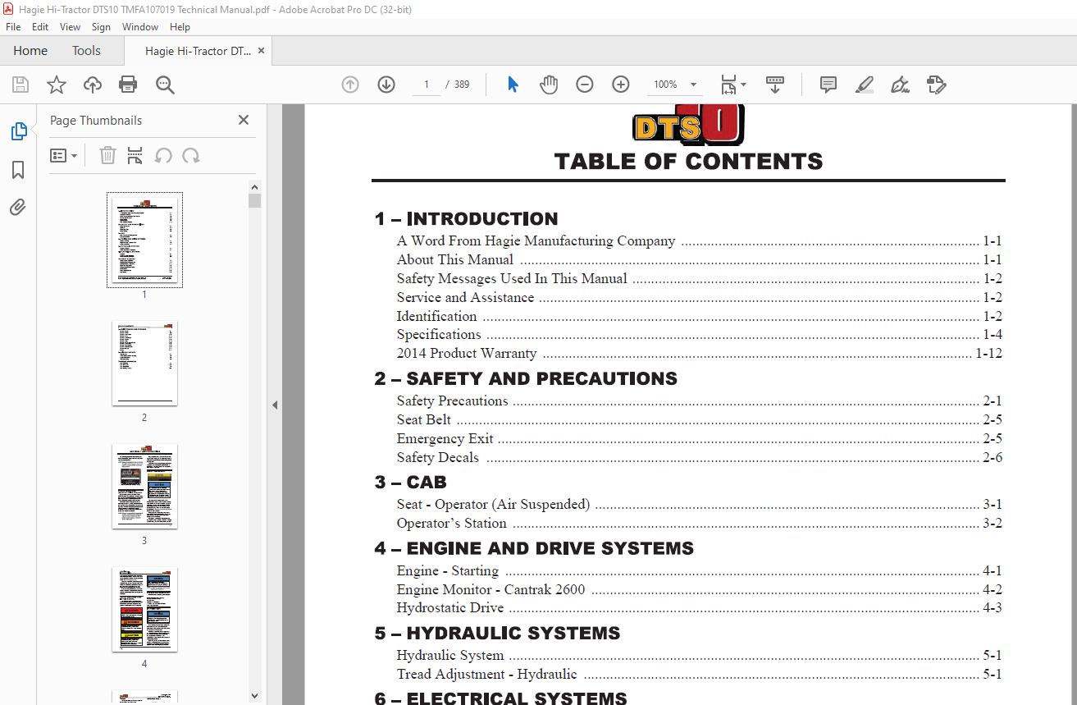Rotate page clockwise icon

191,155
